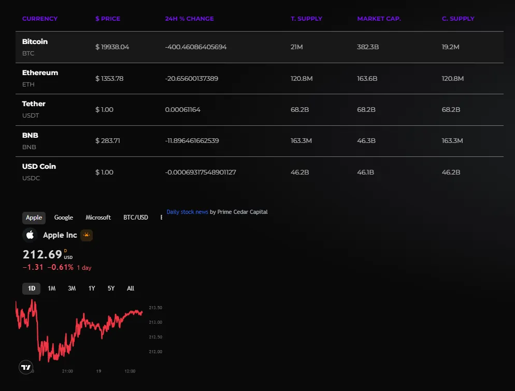
Task: Switch chart range to 1M
Action: [x=52, y=288]
